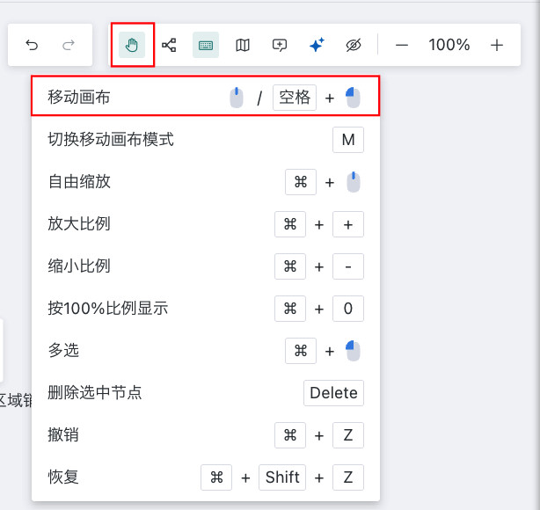The height and width of the screenshot is (510, 540).
Task: Click the undo arrow icon
Action: pos(32,45)
